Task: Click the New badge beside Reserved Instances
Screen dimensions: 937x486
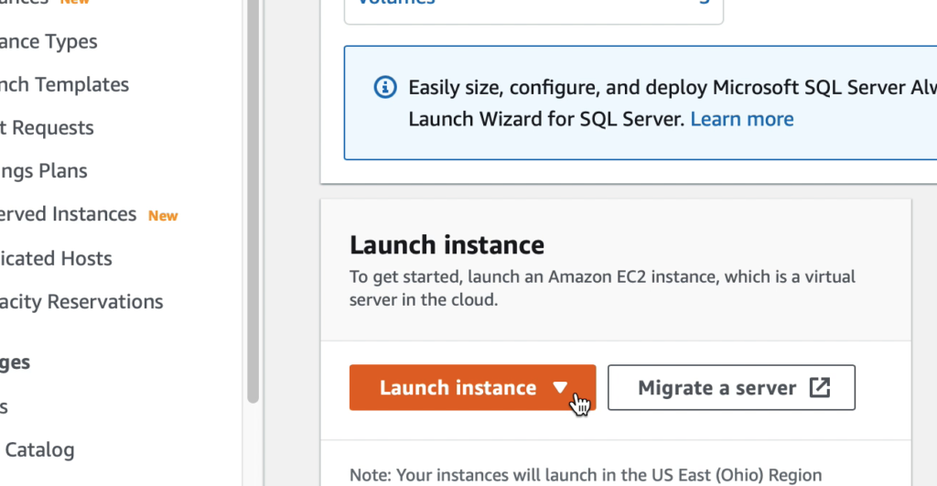Action: click(163, 216)
